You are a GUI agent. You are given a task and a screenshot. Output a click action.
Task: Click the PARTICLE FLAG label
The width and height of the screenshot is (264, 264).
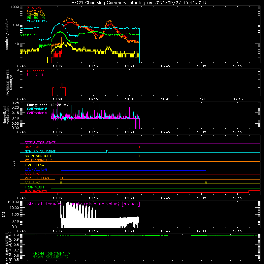[37, 178]
